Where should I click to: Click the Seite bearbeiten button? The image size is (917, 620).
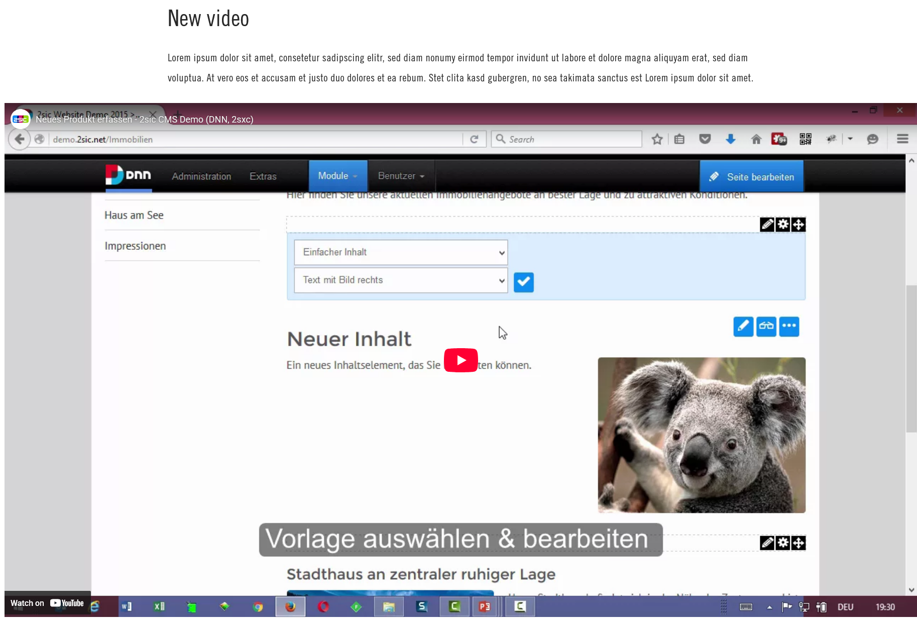(751, 177)
